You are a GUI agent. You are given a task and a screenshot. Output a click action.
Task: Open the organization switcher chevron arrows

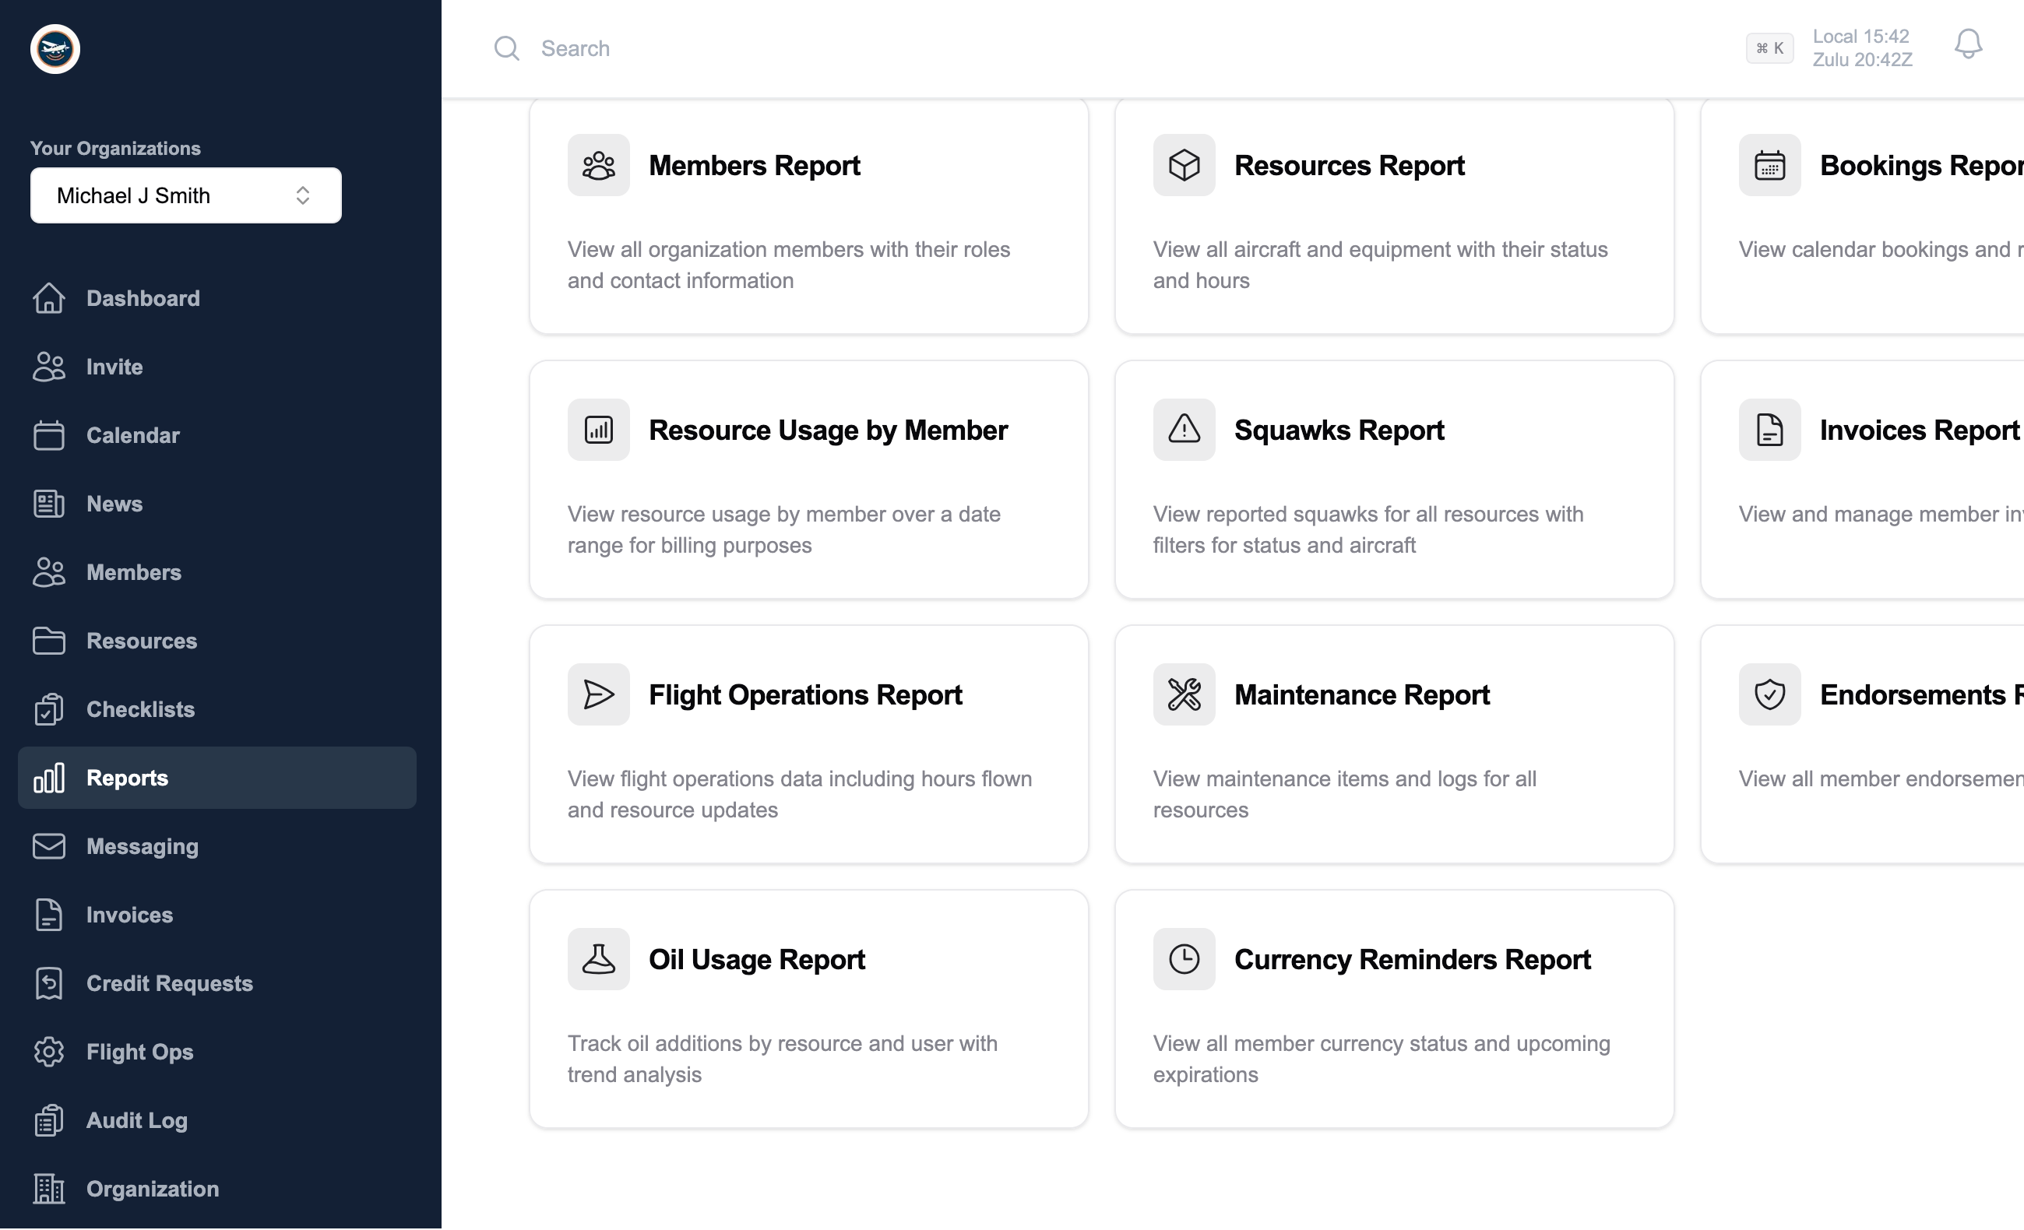[x=302, y=195]
